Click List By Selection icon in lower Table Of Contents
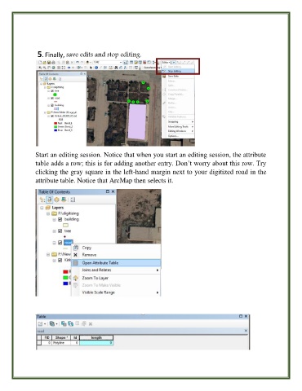 (64, 200)
